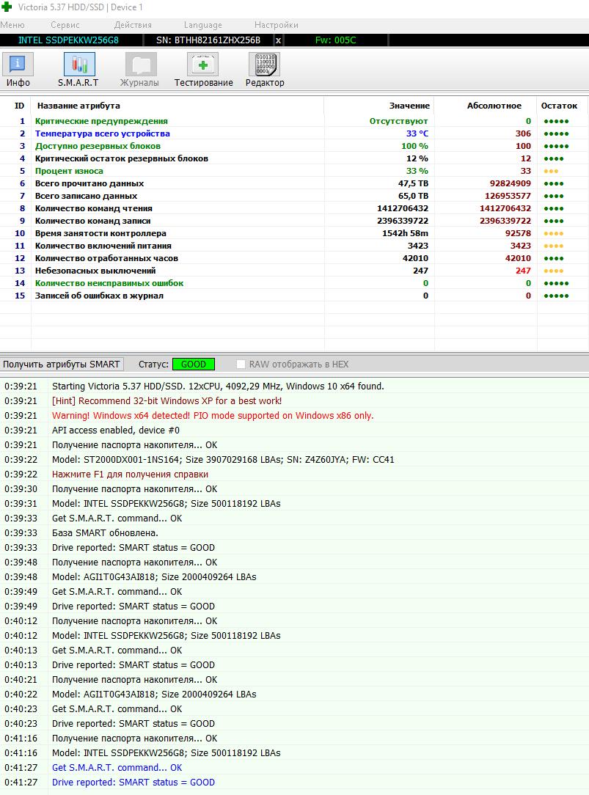
Task: Select Записей об ошибках в журнал row
Action: (294, 295)
